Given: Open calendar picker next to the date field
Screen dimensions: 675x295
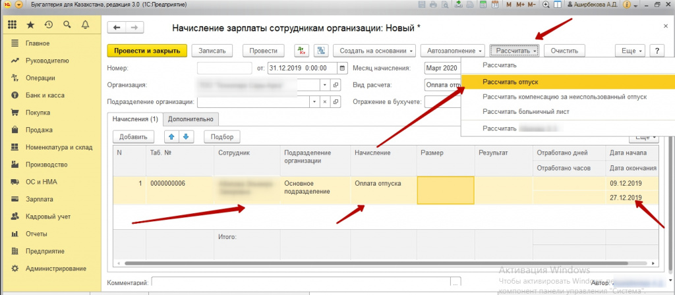Looking at the screenshot, I should tap(343, 68).
